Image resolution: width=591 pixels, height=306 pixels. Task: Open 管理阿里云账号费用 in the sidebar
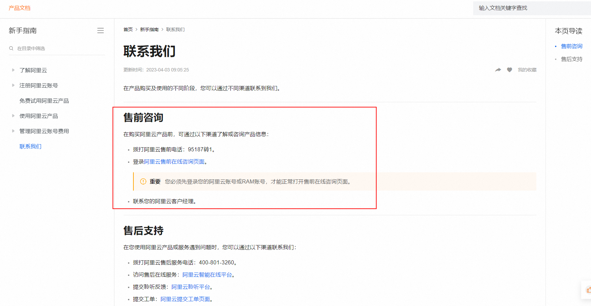[44, 131]
